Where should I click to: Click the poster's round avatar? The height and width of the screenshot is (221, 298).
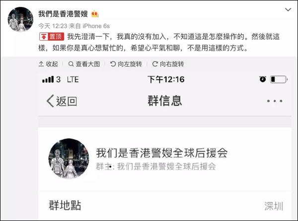click(x=20, y=19)
